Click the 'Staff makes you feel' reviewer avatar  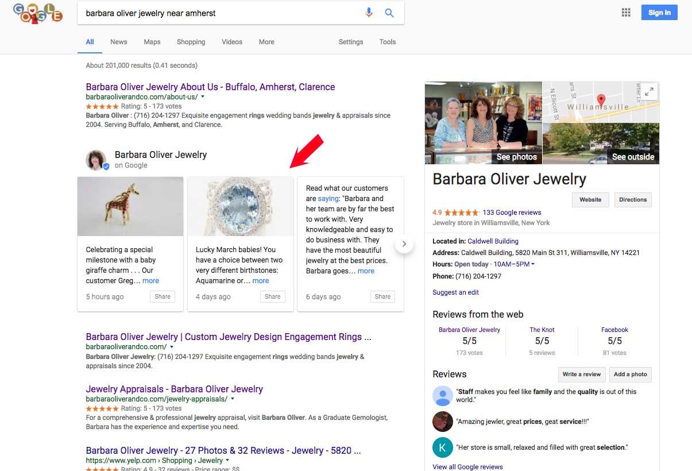442,396
